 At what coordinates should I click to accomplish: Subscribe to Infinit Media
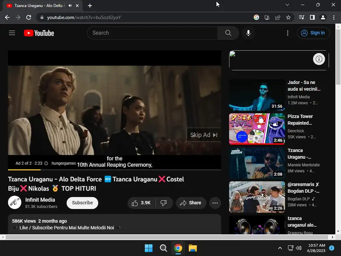pyautogui.click(x=82, y=203)
